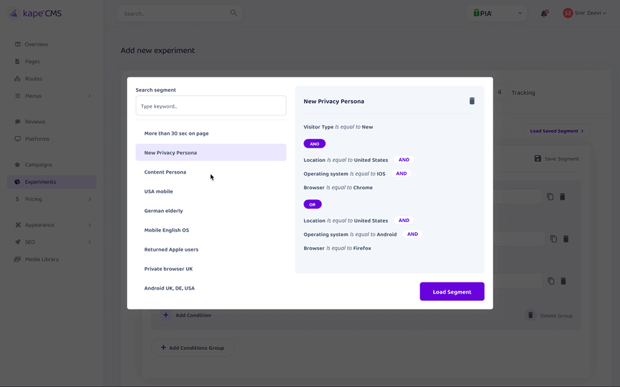Image resolution: width=620 pixels, height=387 pixels.
Task: Click the Platforms monitor icon
Action: (17, 139)
